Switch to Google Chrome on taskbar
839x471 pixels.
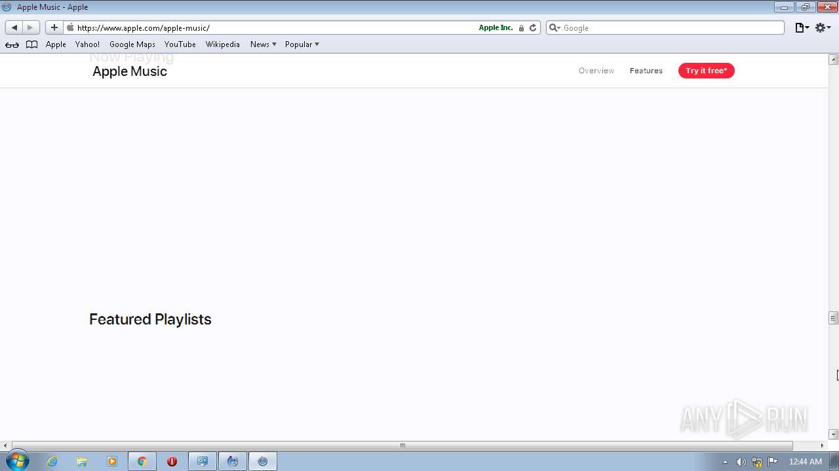(142, 461)
